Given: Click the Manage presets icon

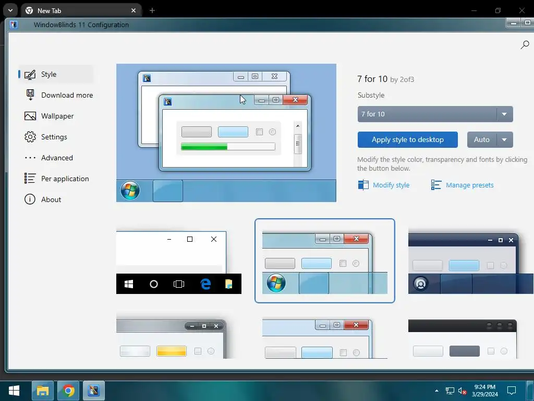Looking at the screenshot, I should pos(436,185).
